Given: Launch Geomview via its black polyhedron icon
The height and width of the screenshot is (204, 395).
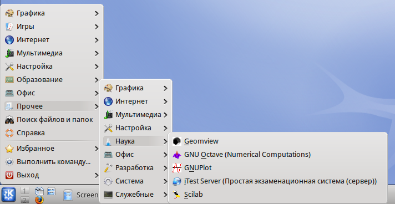Looking at the screenshot, I should click(177, 141).
